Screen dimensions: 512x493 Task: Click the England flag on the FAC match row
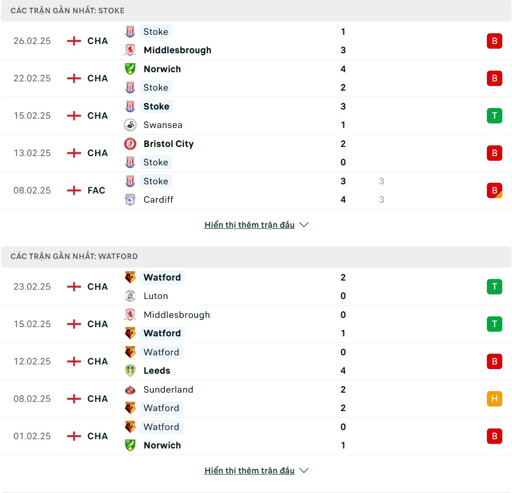pyautogui.click(x=74, y=190)
